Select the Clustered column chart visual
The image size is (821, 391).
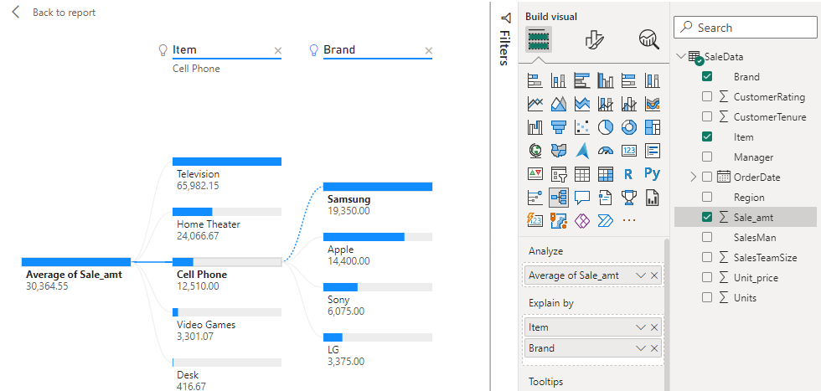click(606, 80)
